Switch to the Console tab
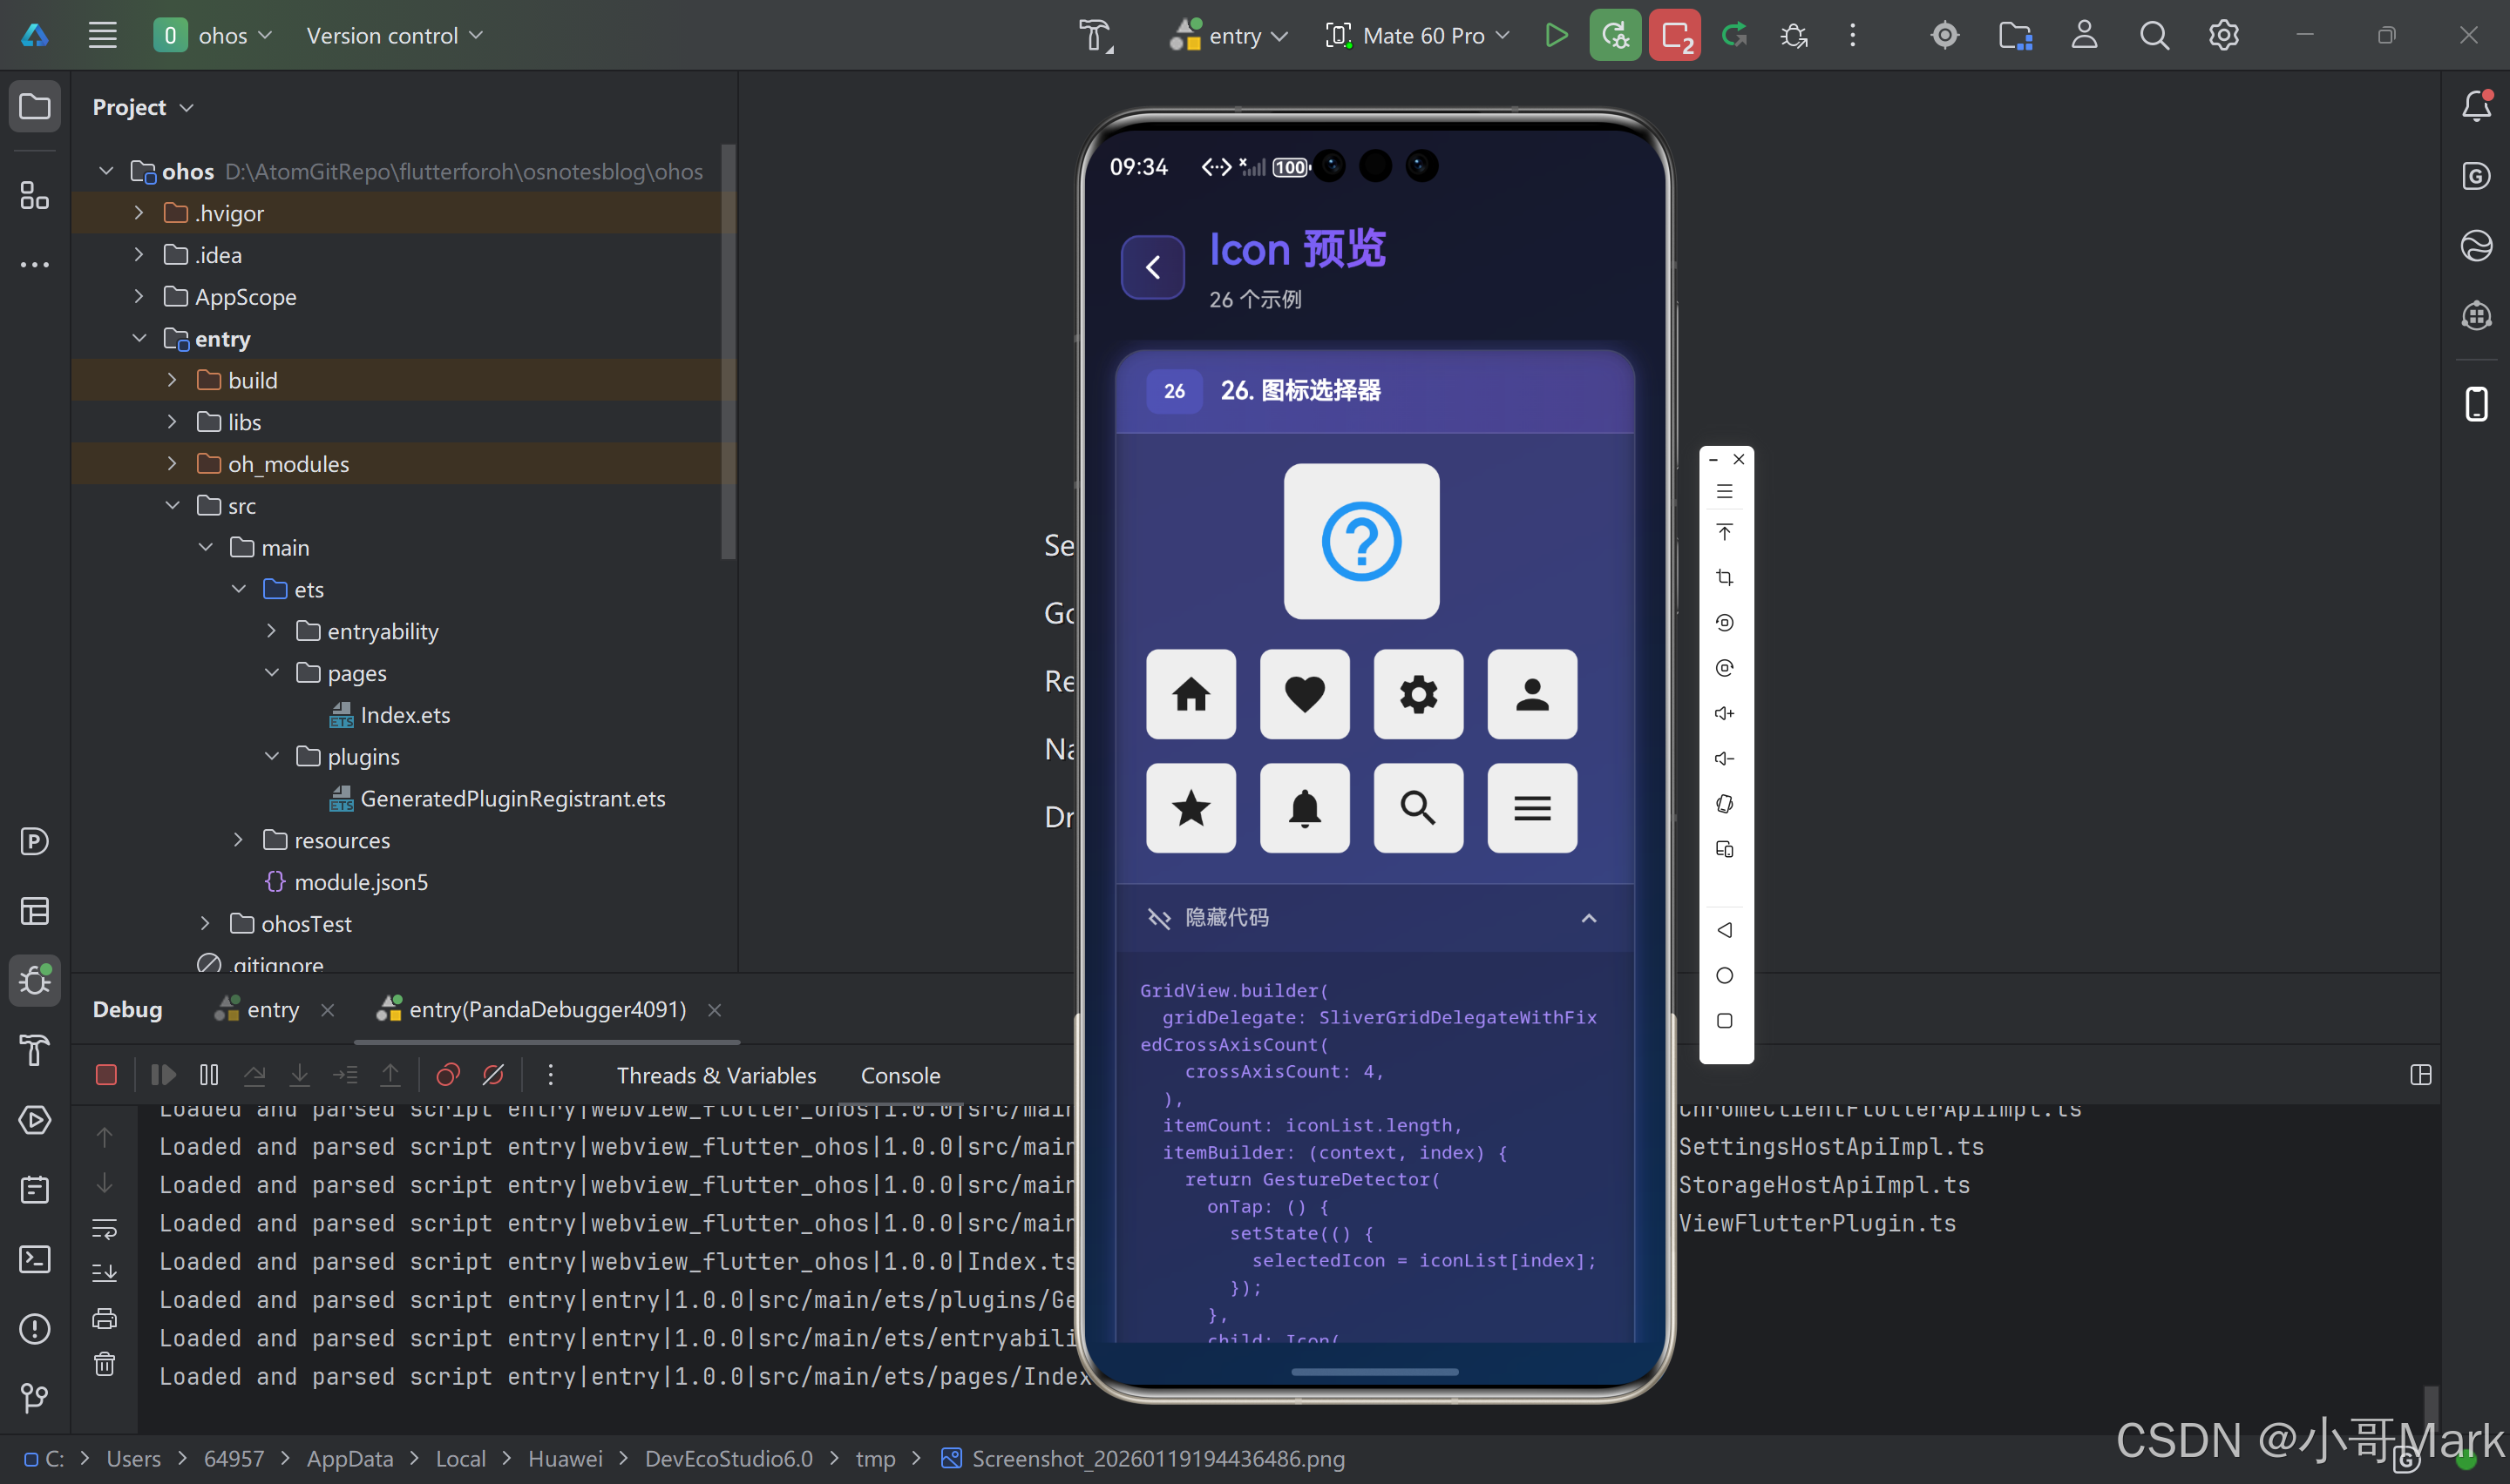Screen dimensions: 2510x1484 899,1075
